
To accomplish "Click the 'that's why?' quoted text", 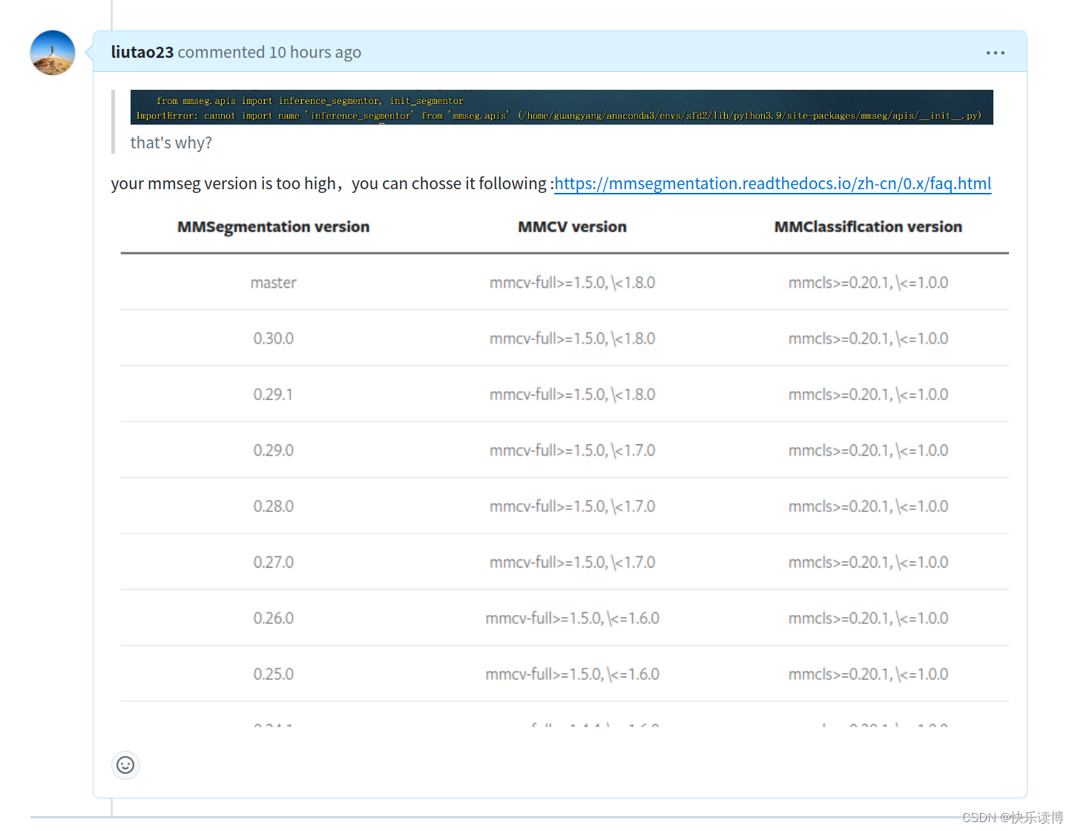I will coord(171,142).
